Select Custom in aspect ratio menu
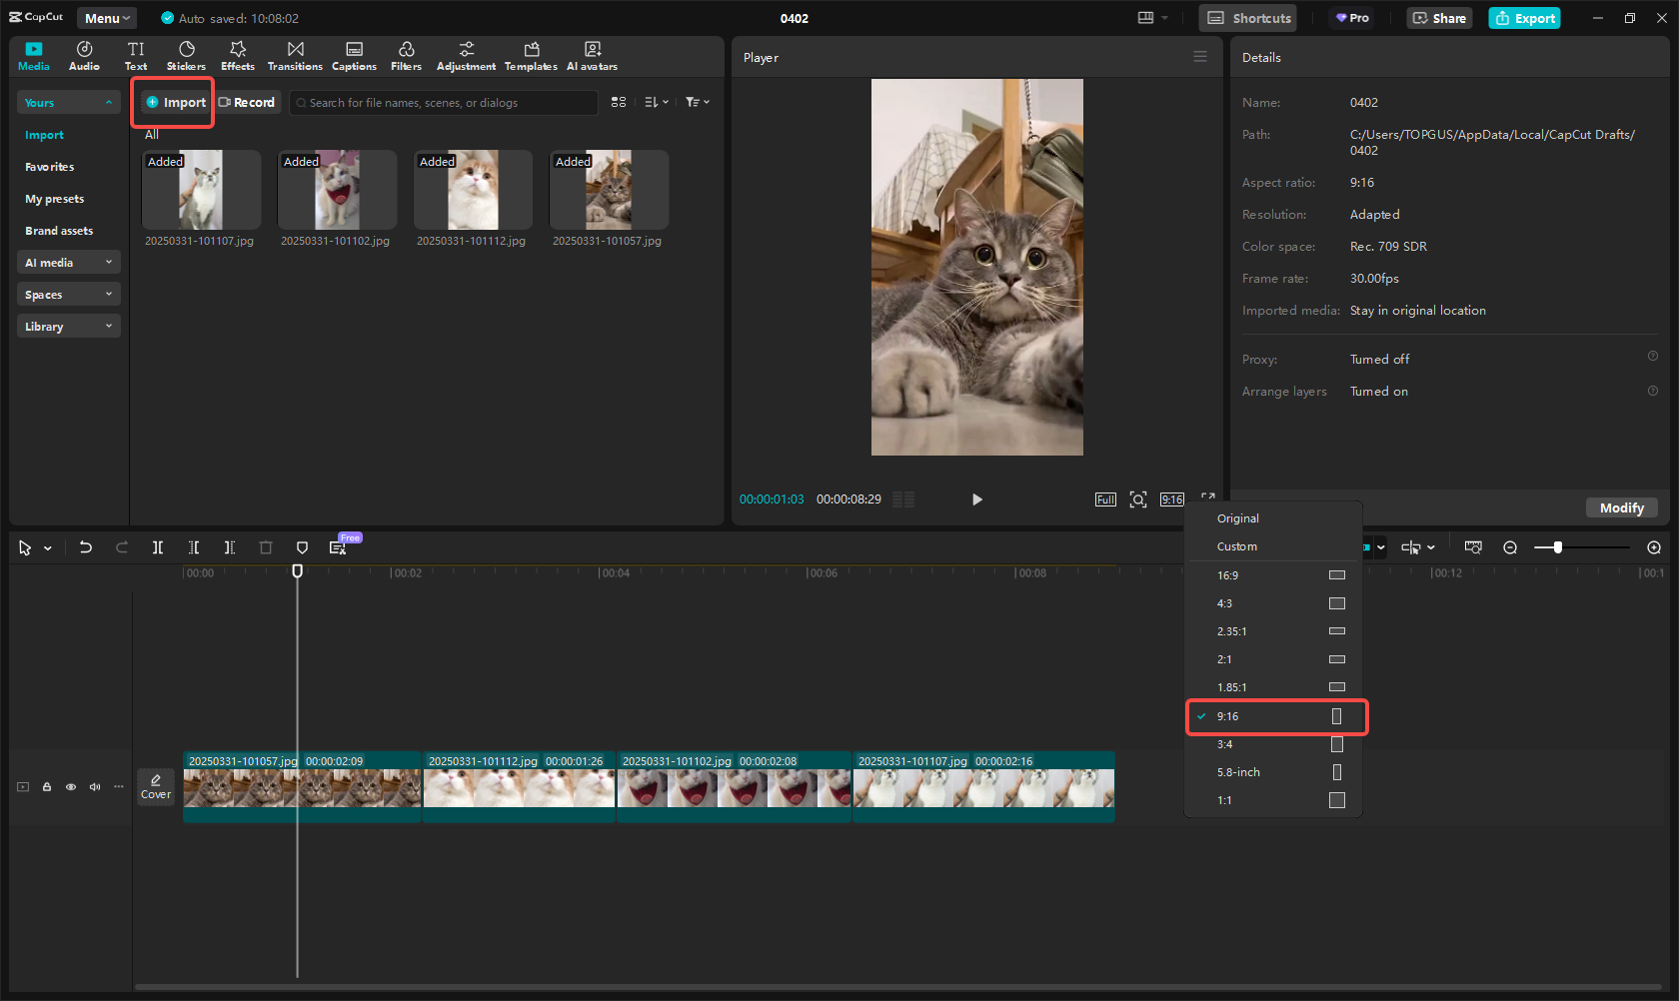Viewport: 1679px width, 1001px height. click(1237, 546)
